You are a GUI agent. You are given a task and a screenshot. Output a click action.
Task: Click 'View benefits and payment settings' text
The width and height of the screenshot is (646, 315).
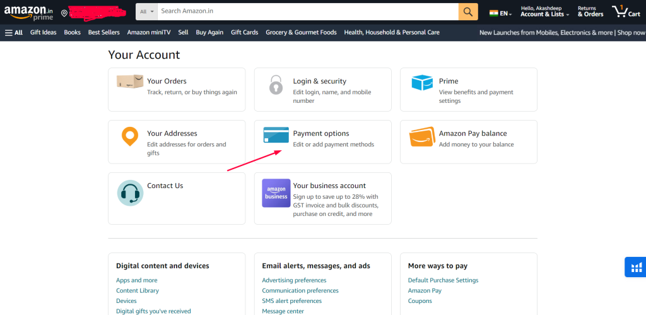pos(476,97)
